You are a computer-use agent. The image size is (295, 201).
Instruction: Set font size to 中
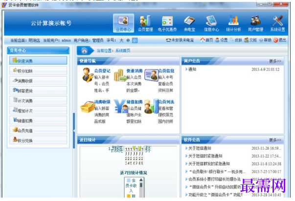tap(128, 41)
